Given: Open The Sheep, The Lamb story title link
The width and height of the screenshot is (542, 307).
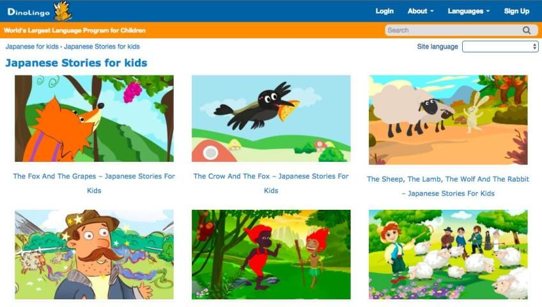Looking at the screenshot, I should coord(448,186).
